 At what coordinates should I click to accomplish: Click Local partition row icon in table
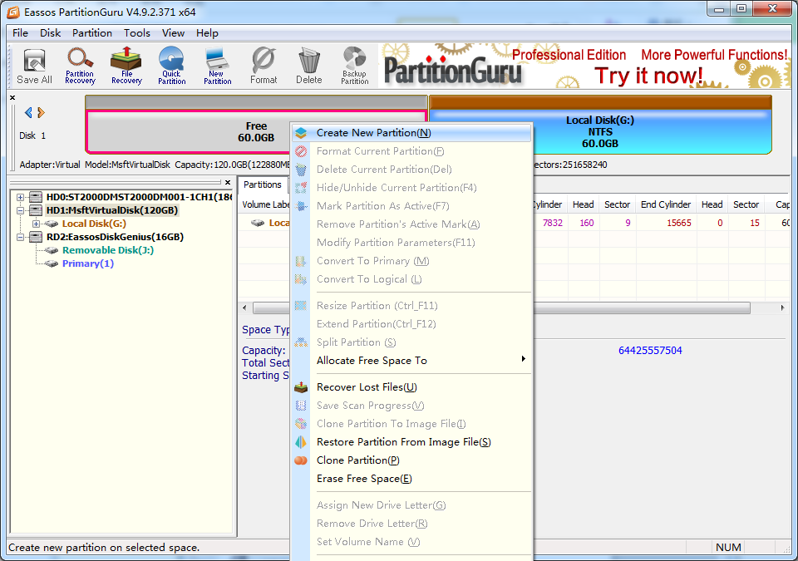(x=258, y=223)
